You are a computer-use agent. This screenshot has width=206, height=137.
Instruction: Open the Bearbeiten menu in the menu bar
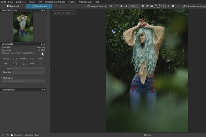(21, 2)
